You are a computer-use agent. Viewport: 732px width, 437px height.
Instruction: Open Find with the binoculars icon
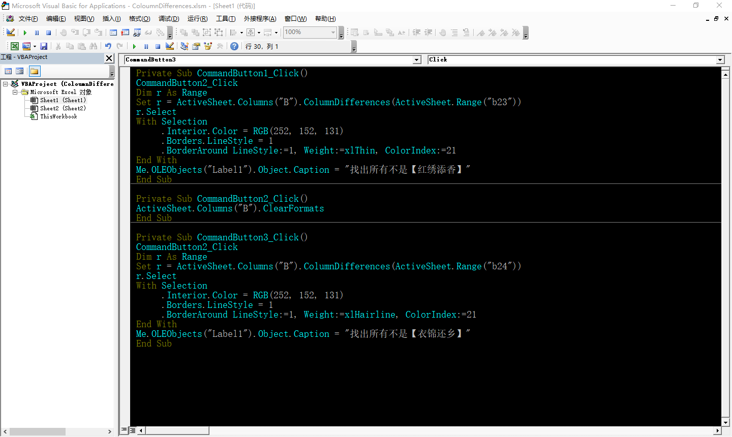(x=93, y=46)
